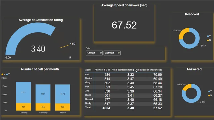Click the 3.40 gauge value
This screenshot has height=120, width=214.
38,49
